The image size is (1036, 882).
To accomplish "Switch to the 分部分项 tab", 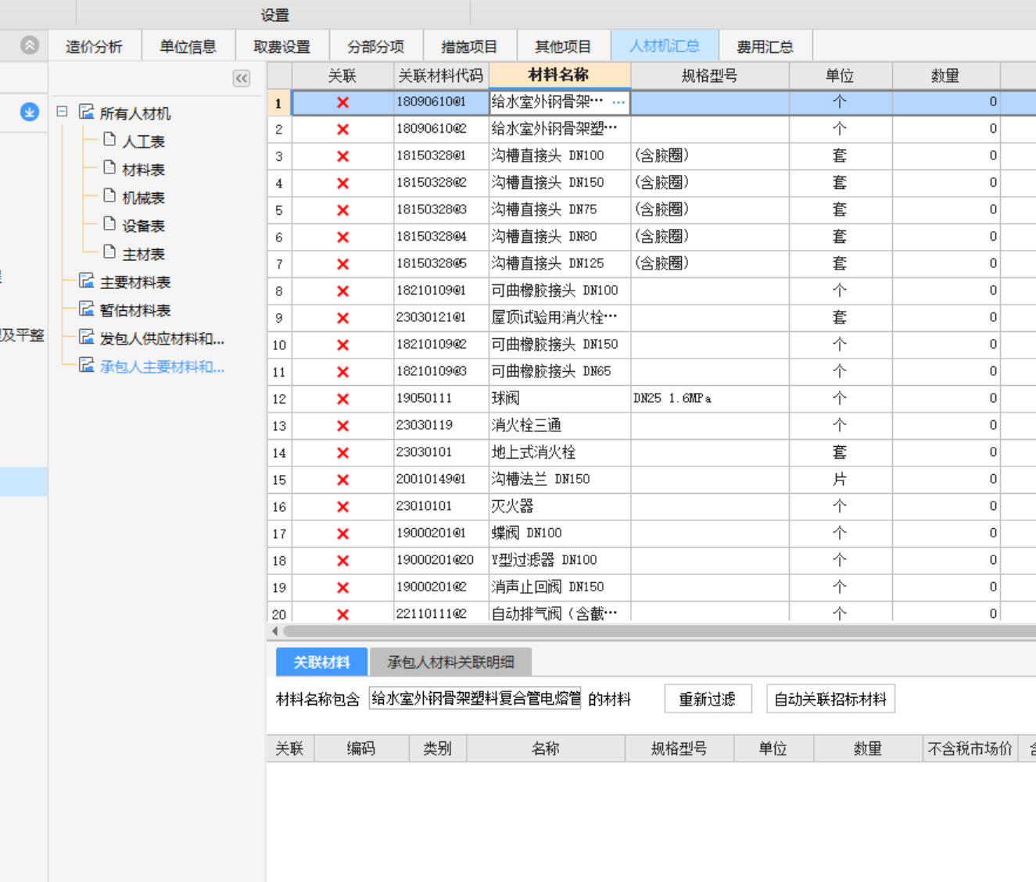I will click(375, 46).
